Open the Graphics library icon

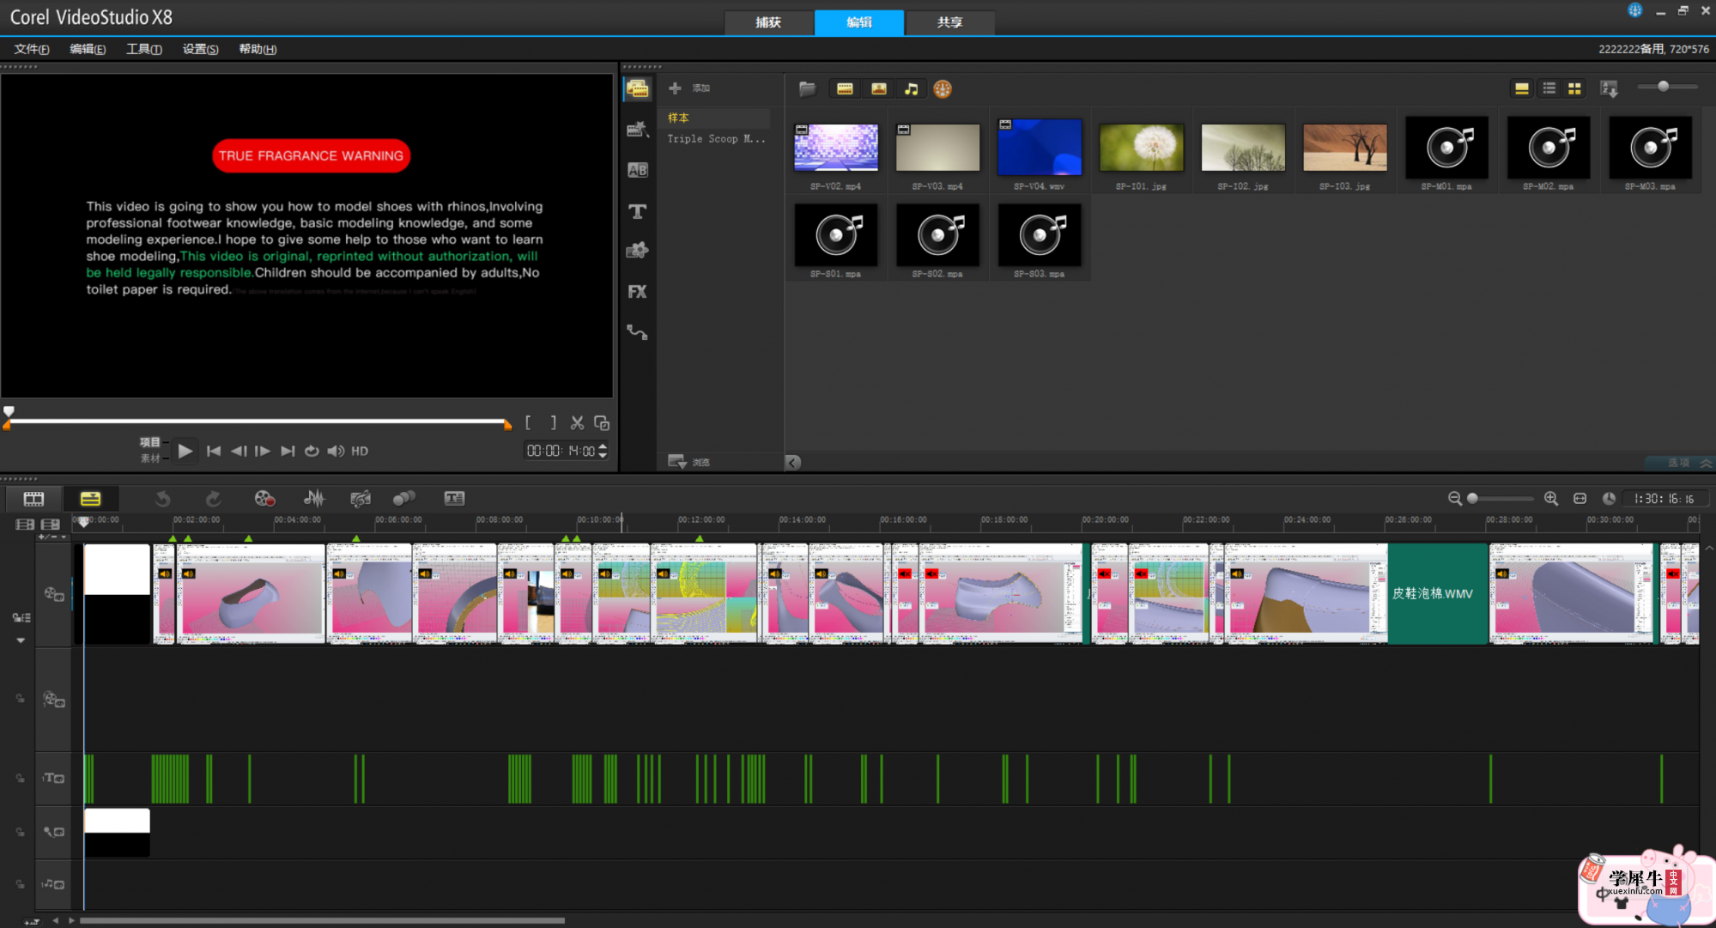point(637,251)
